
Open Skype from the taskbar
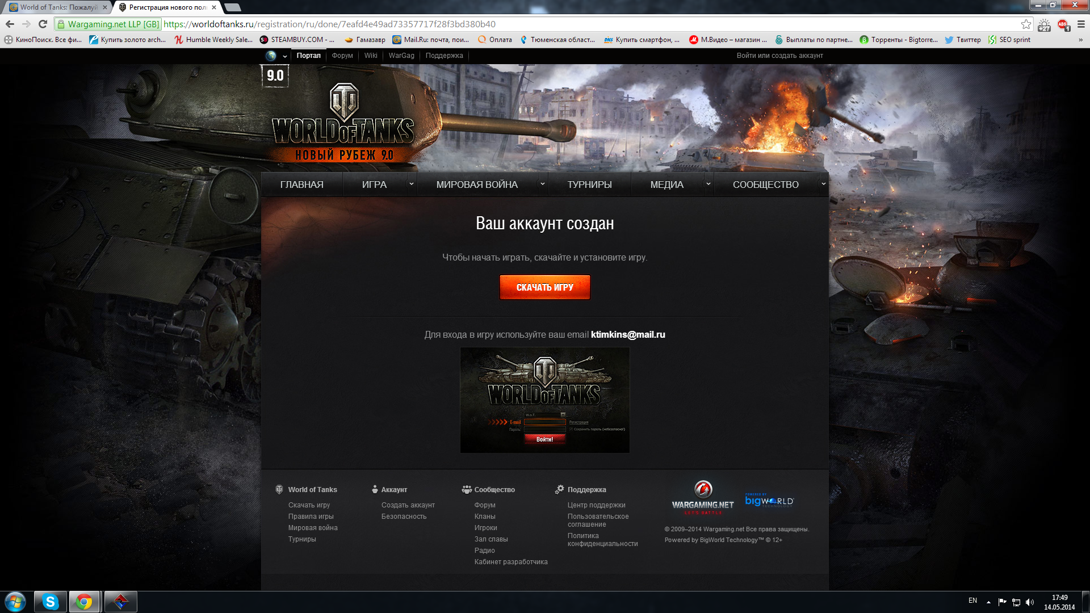(x=50, y=602)
